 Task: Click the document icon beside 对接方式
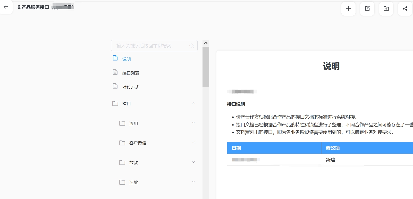(115, 86)
